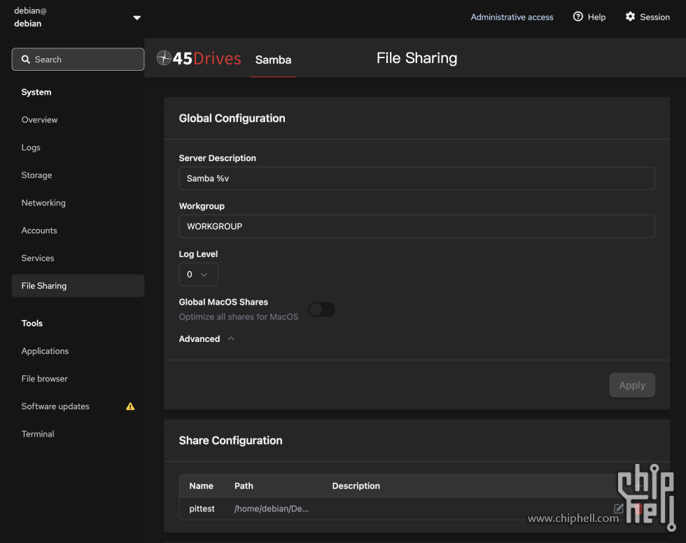Open the Session gear icon
This screenshot has width=686, height=543.
(630, 17)
